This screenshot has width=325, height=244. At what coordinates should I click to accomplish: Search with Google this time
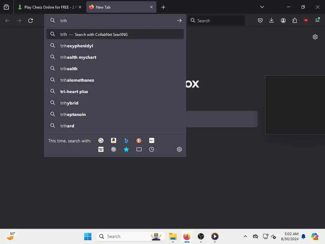(101, 140)
